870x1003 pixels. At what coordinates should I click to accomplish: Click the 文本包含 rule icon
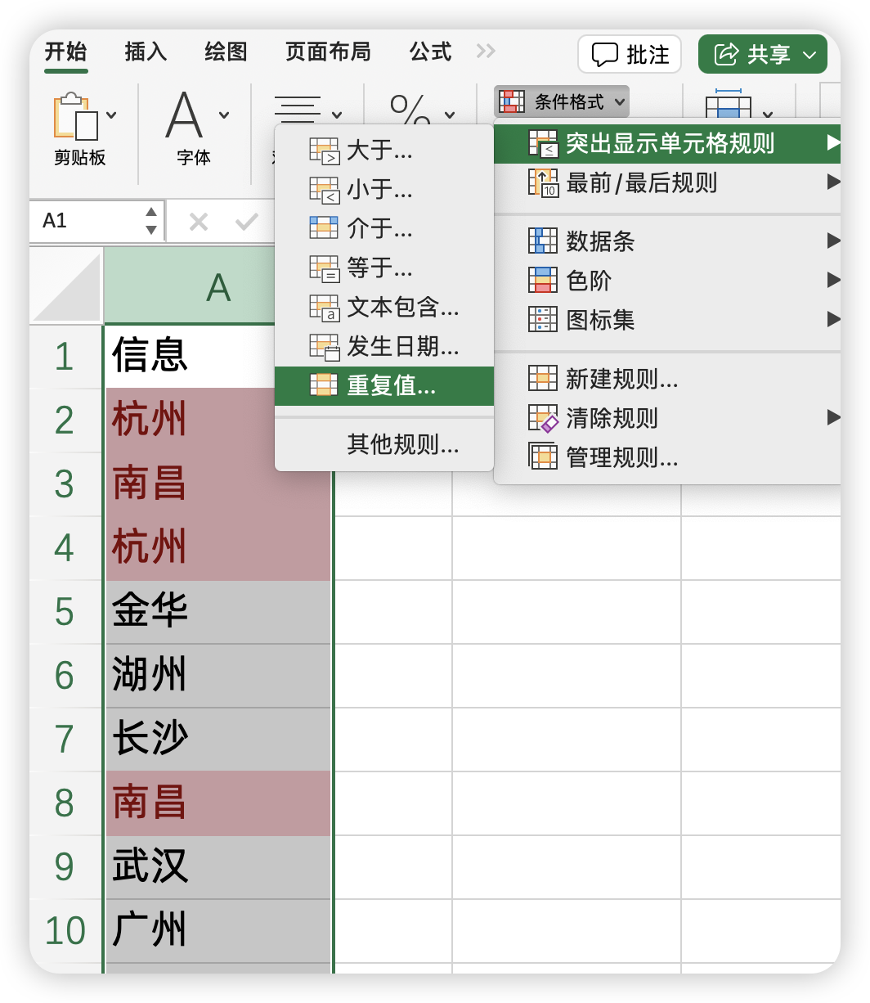coord(324,307)
